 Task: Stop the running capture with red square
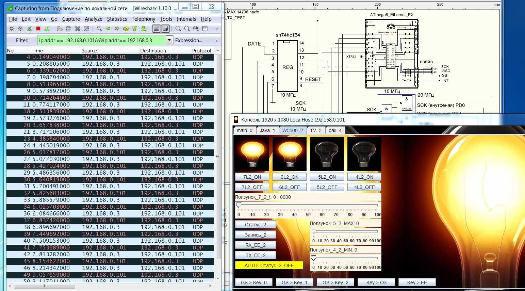pyautogui.click(x=38, y=29)
